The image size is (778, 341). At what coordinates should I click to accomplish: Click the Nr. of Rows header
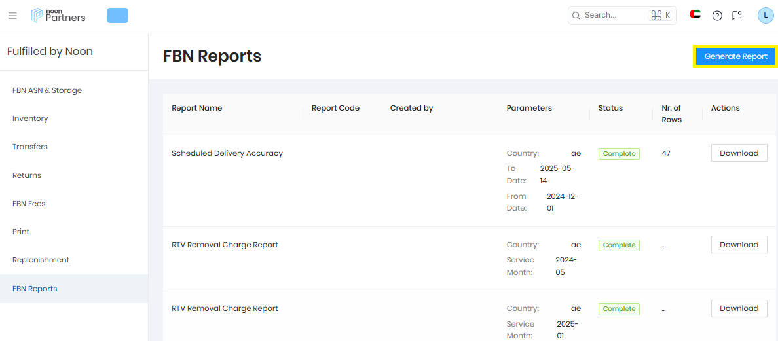point(672,114)
